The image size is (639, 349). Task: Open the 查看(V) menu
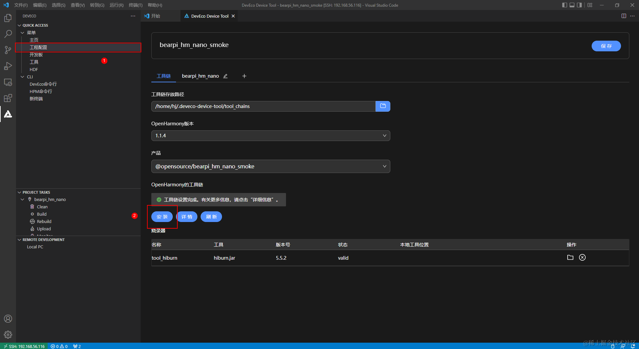coord(78,5)
